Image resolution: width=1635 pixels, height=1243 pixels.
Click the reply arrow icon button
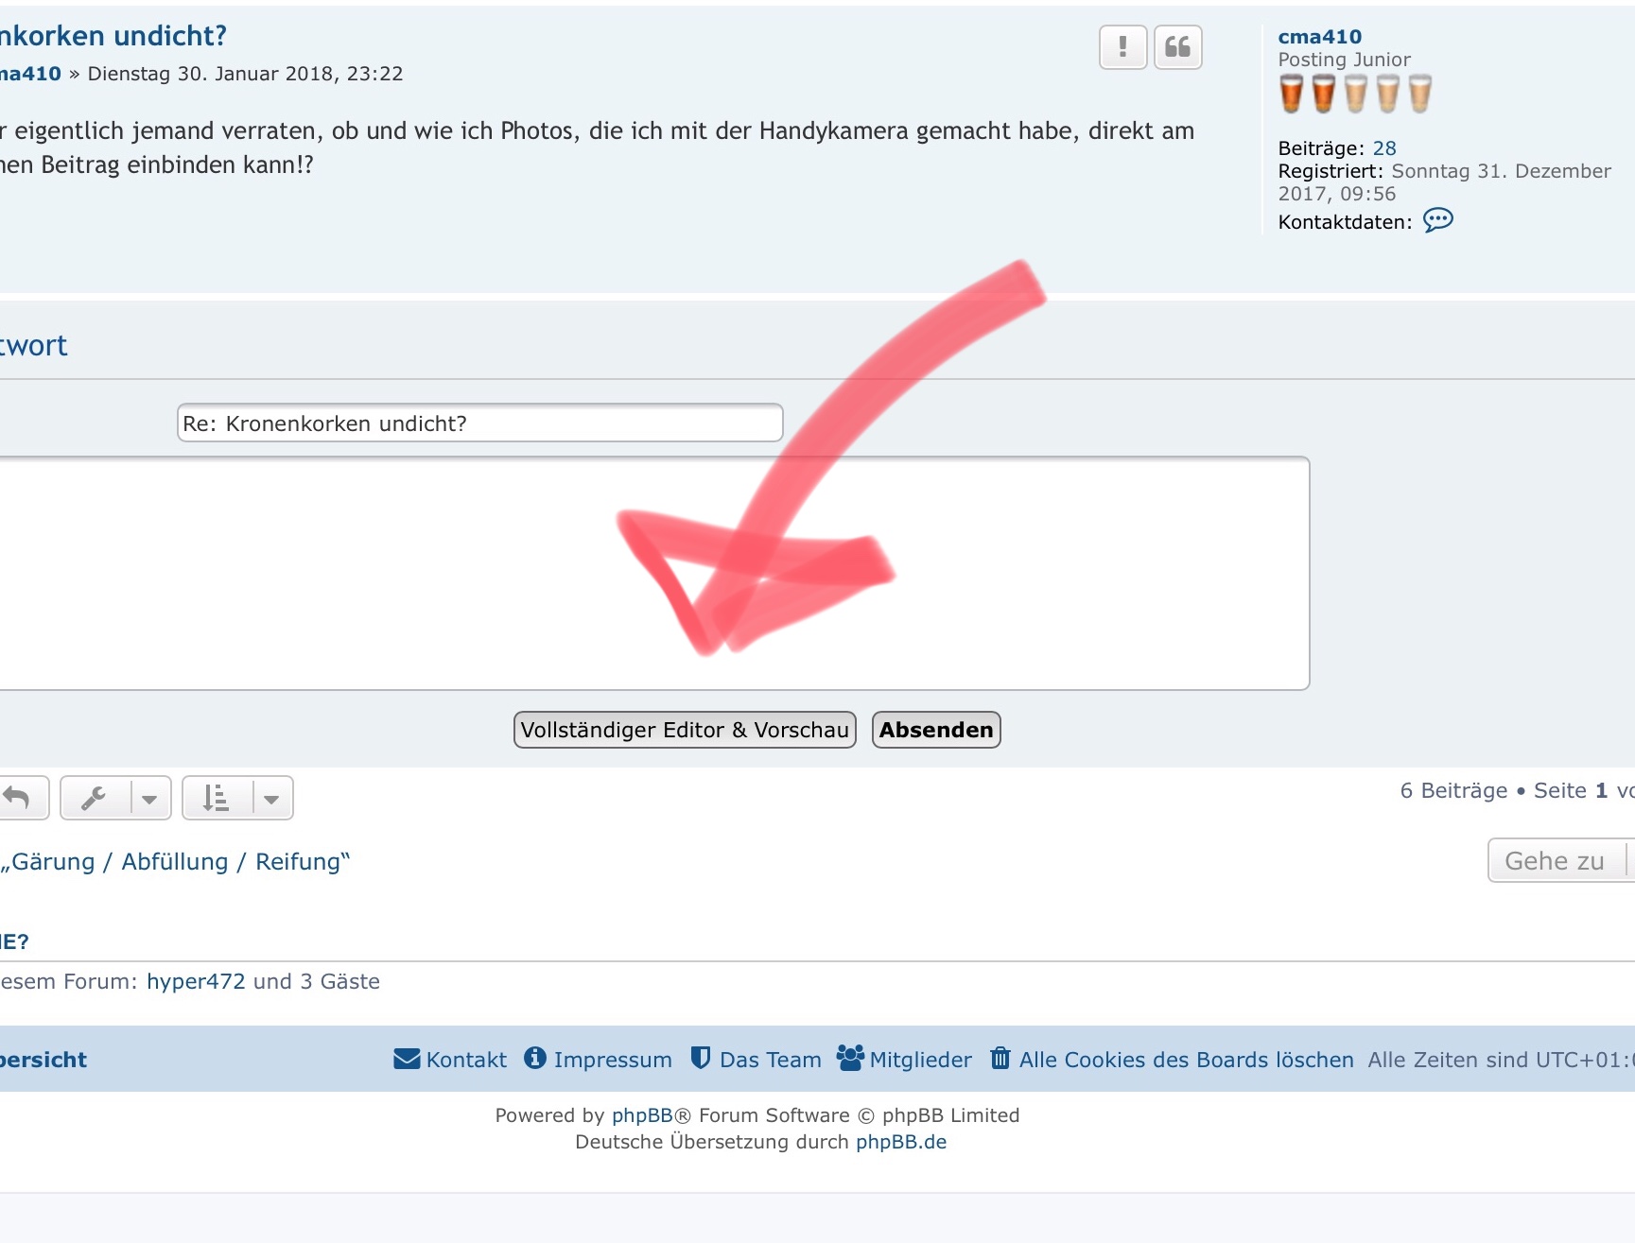19,799
